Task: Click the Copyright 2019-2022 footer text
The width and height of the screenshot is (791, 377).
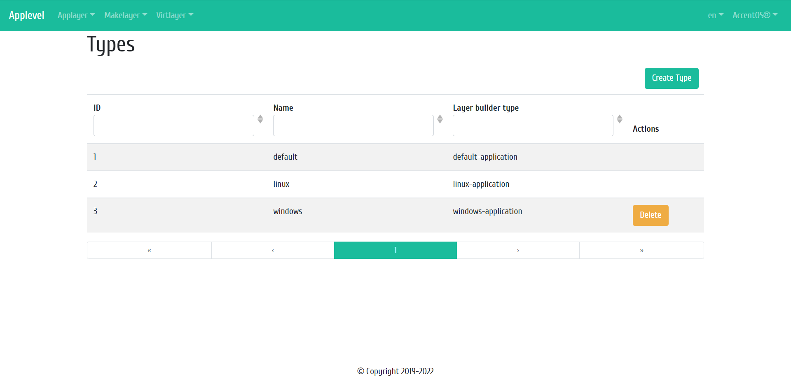Action: pos(395,371)
